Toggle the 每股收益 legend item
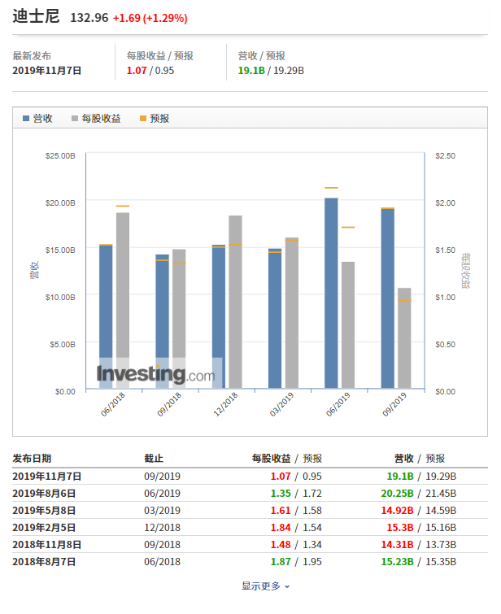Screen dimensions: 501x614 pyautogui.click(x=96, y=118)
